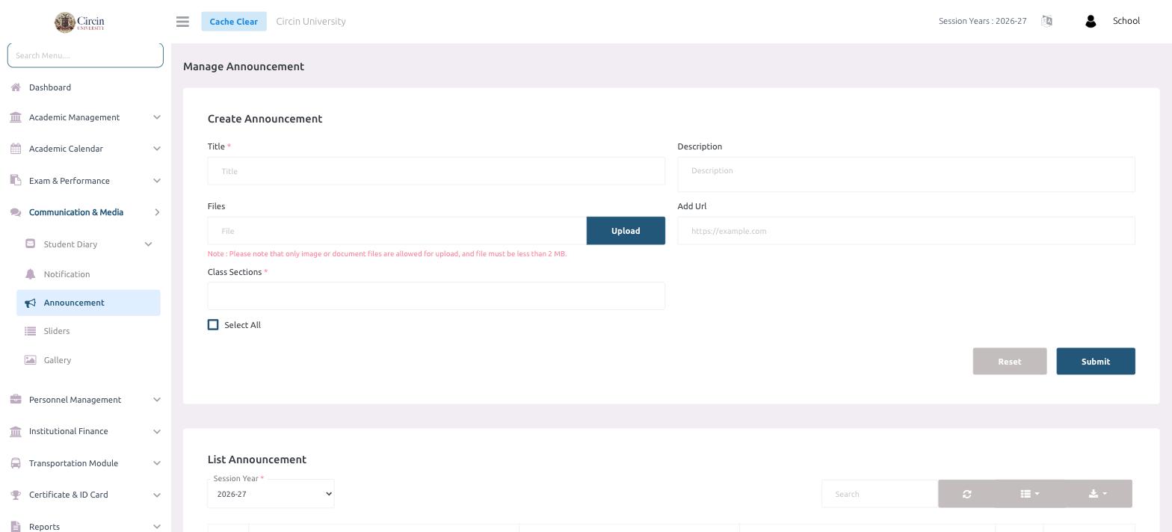
Task: Open the export download dropdown
Action: click(x=1098, y=494)
